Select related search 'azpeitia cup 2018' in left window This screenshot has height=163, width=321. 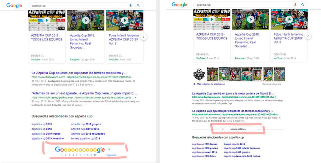coord(42,129)
